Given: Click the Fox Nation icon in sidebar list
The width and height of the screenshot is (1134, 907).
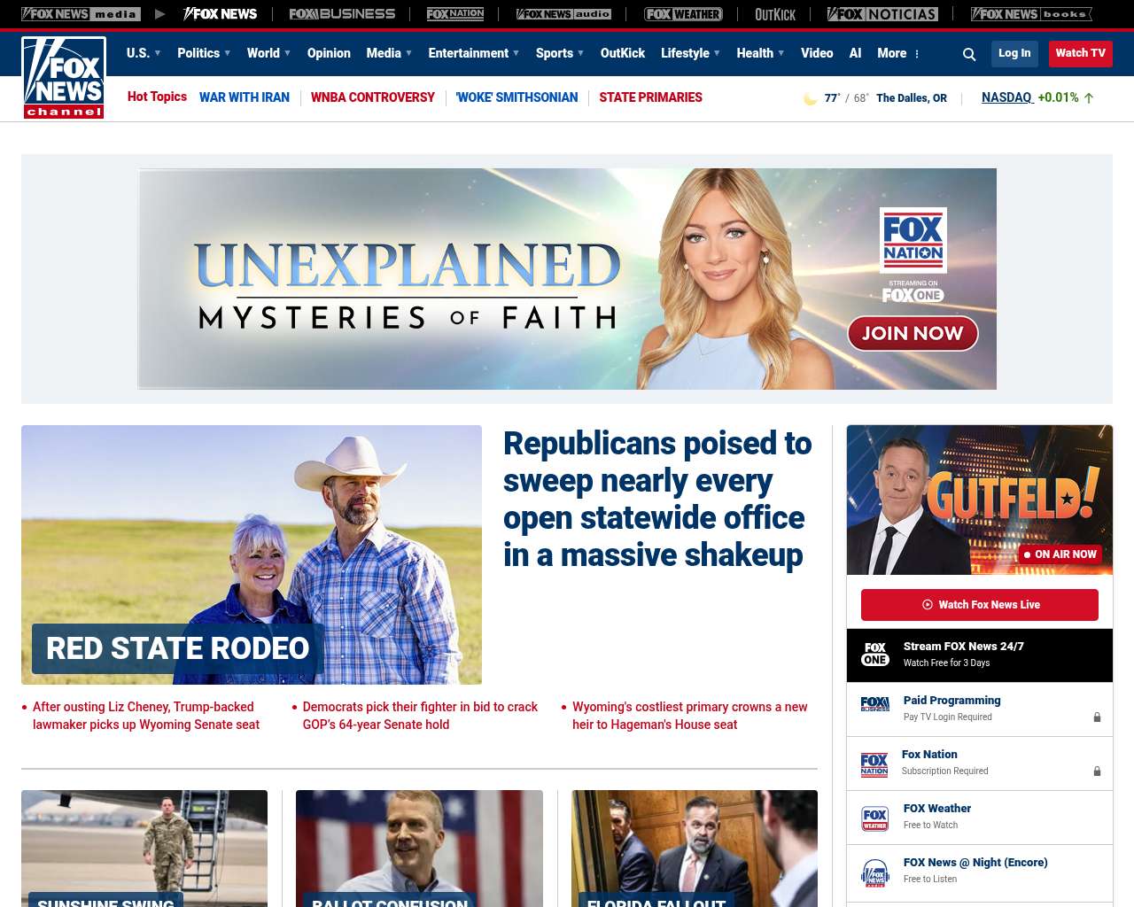Looking at the screenshot, I should [x=874, y=764].
